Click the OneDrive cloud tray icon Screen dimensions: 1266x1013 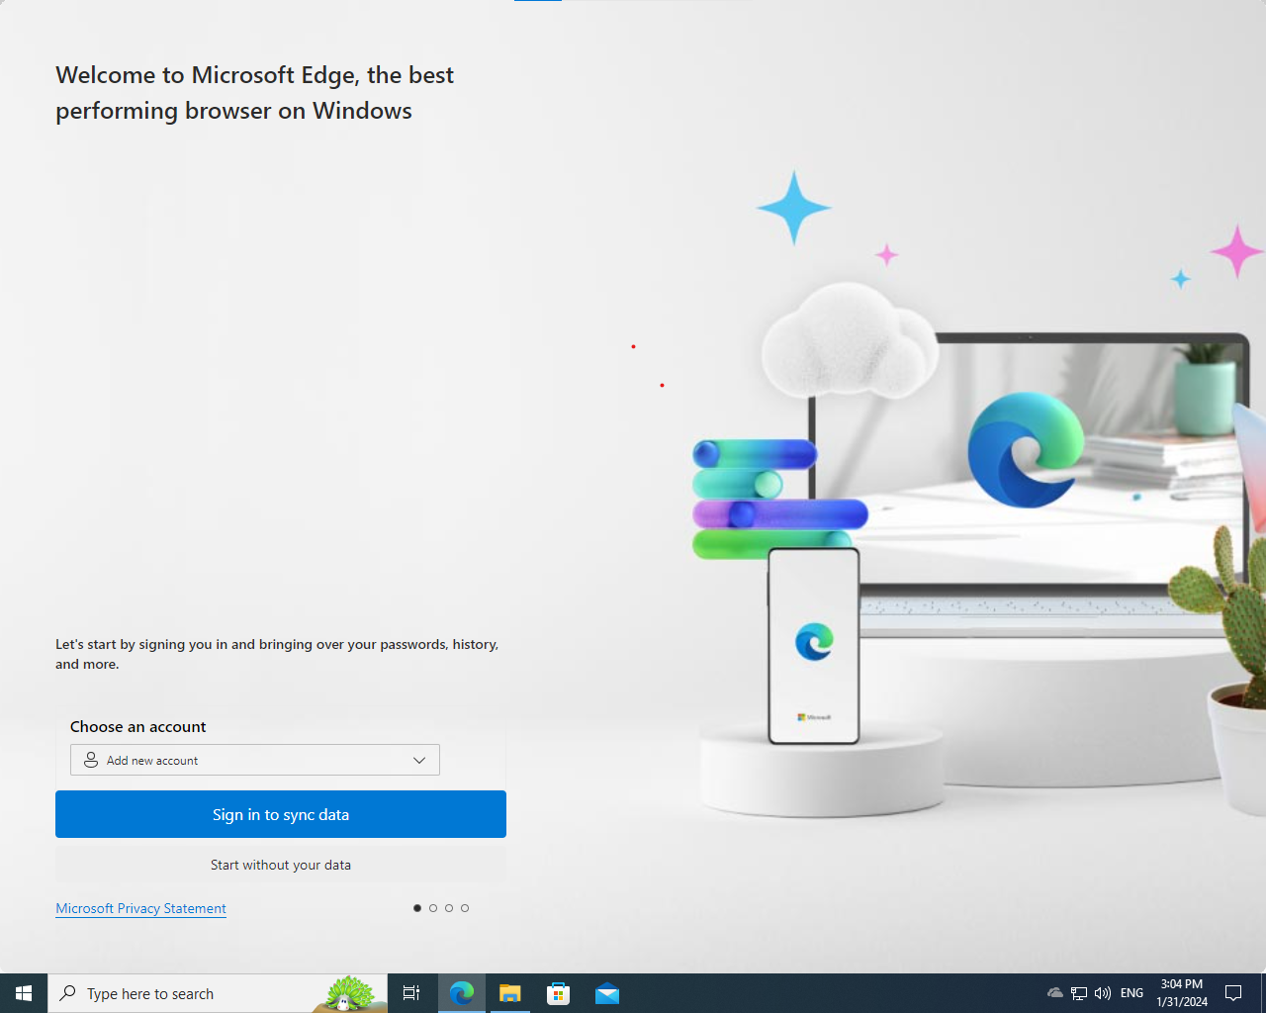[1055, 993]
